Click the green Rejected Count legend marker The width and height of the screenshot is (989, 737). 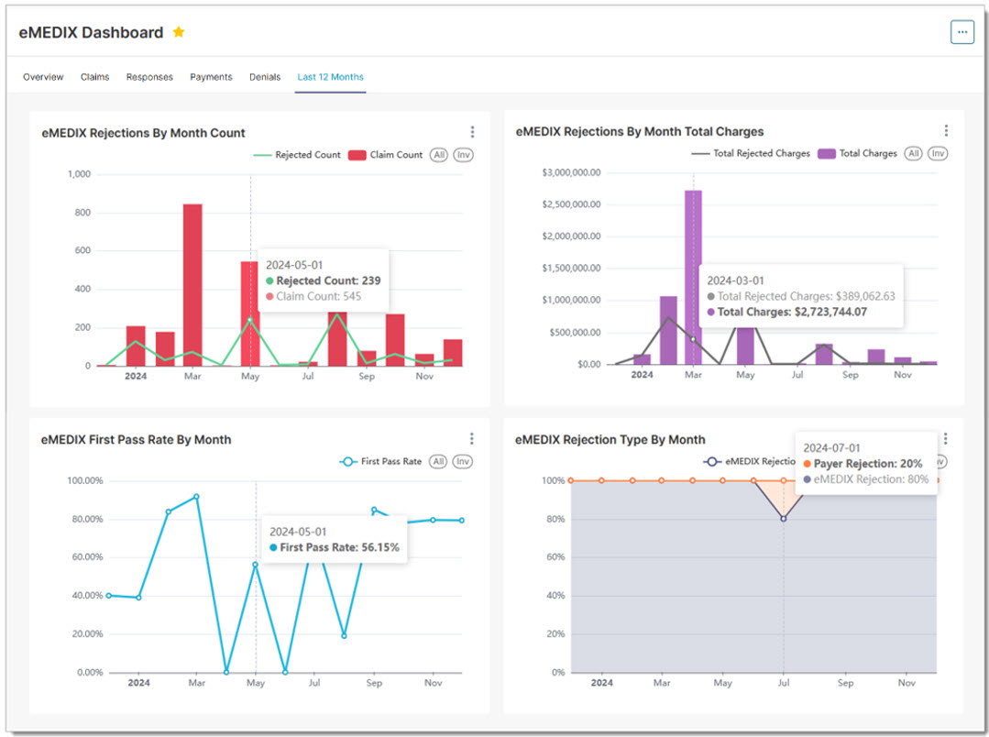pos(263,154)
